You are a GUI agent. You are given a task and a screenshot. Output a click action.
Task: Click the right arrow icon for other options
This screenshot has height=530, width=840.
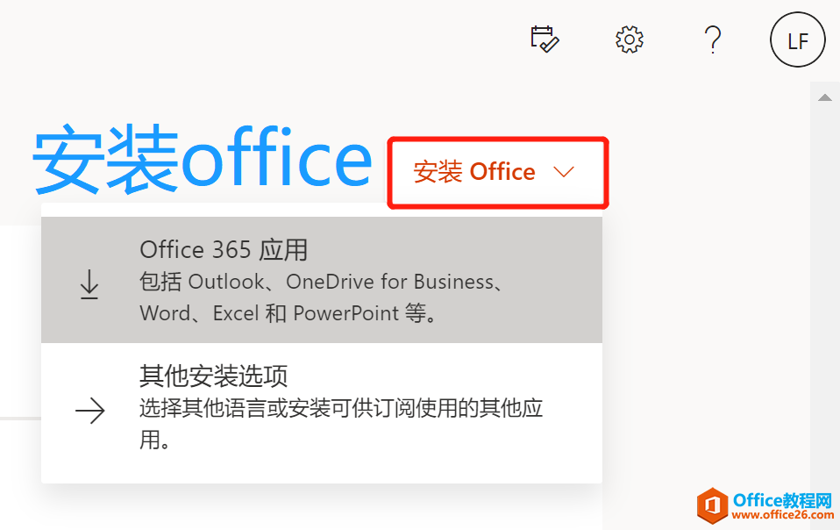click(90, 411)
